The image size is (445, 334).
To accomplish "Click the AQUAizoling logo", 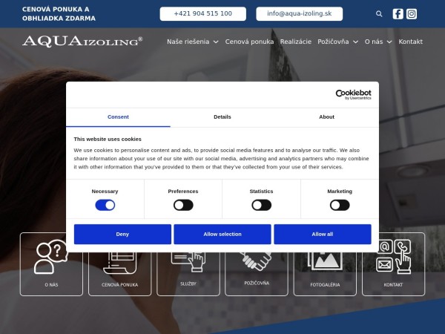I will pyautogui.click(x=82, y=41).
